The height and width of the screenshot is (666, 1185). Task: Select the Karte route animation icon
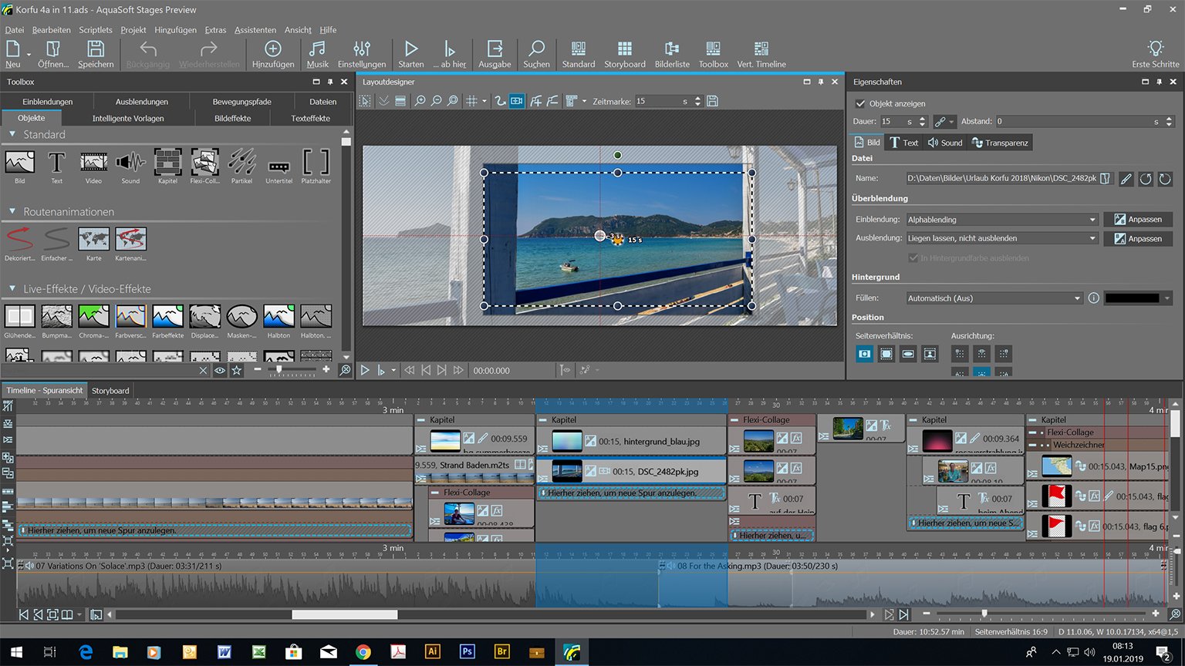(x=93, y=240)
